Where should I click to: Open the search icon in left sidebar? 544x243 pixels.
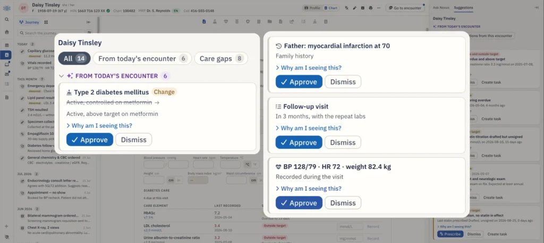pos(6,20)
